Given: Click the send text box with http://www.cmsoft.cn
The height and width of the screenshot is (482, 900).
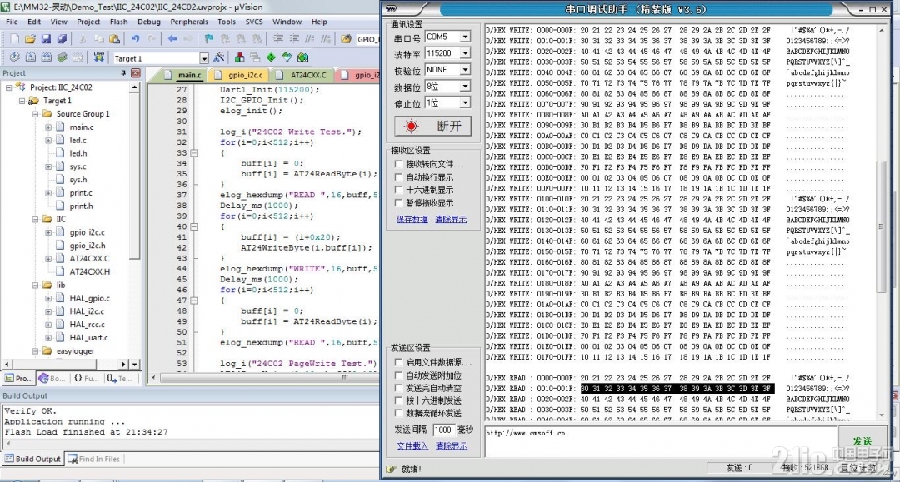Looking at the screenshot, I should pyautogui.click(x=661, y=441).
